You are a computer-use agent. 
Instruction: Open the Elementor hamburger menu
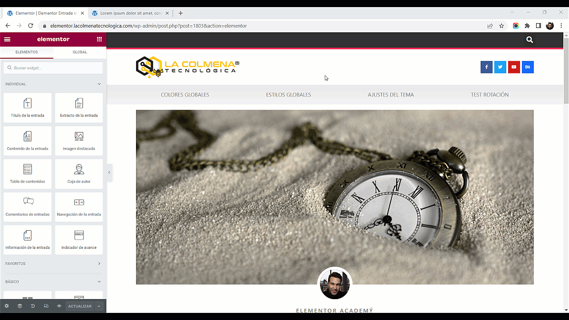coord(7,39)
